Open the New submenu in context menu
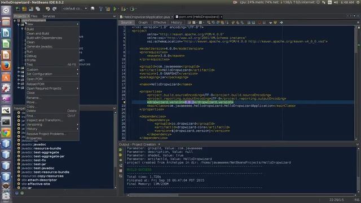Screen dimensions: 361x203 point(52,24)
